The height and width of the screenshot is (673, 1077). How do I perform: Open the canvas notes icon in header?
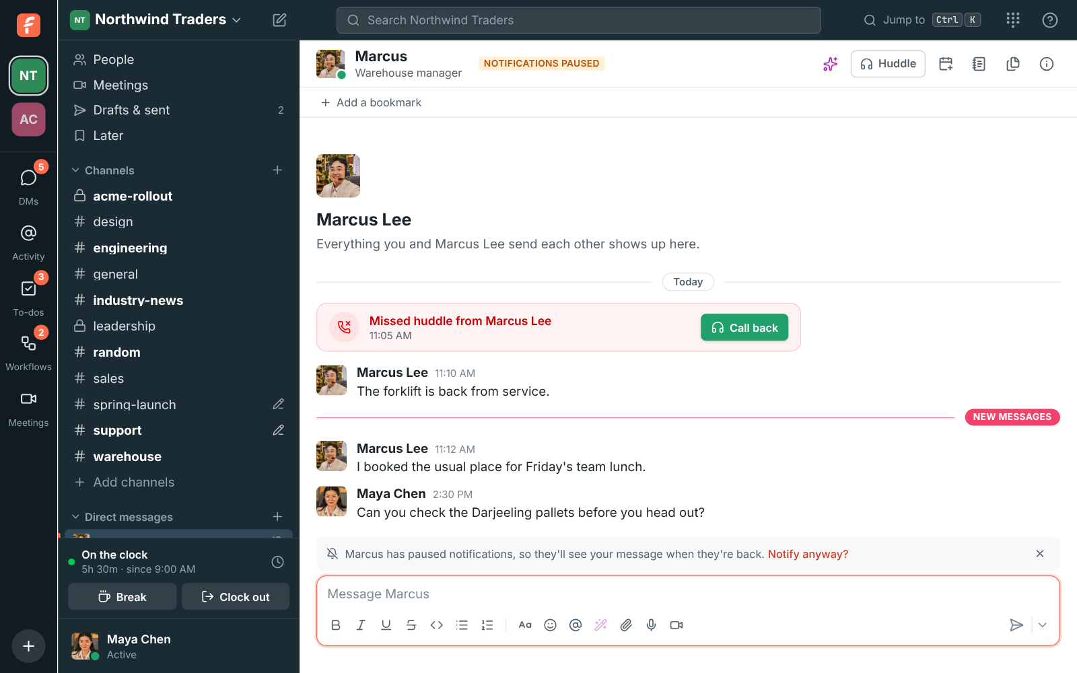click(979, 64)
